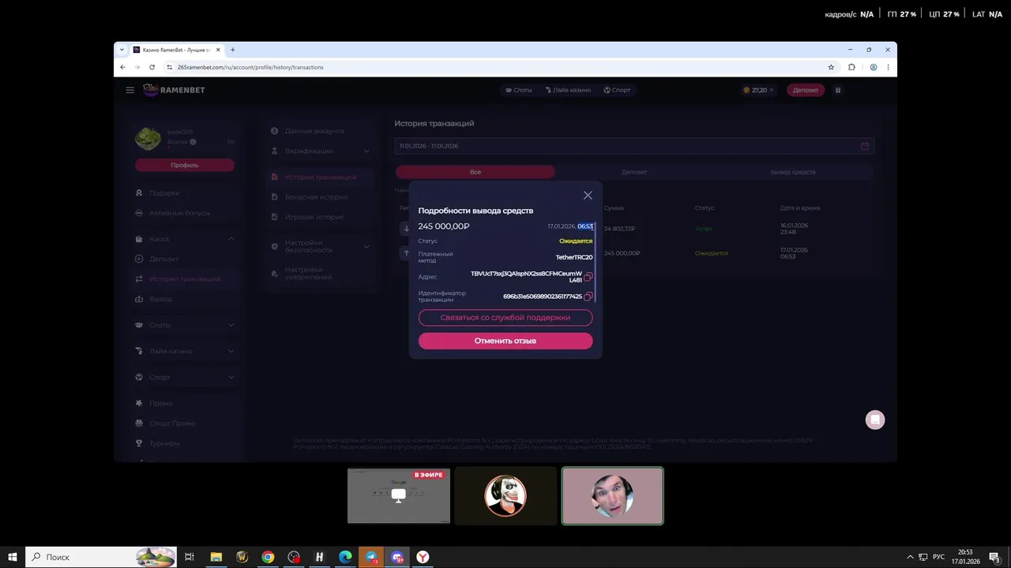Click the Отменить отзыв button

point(505,341)
